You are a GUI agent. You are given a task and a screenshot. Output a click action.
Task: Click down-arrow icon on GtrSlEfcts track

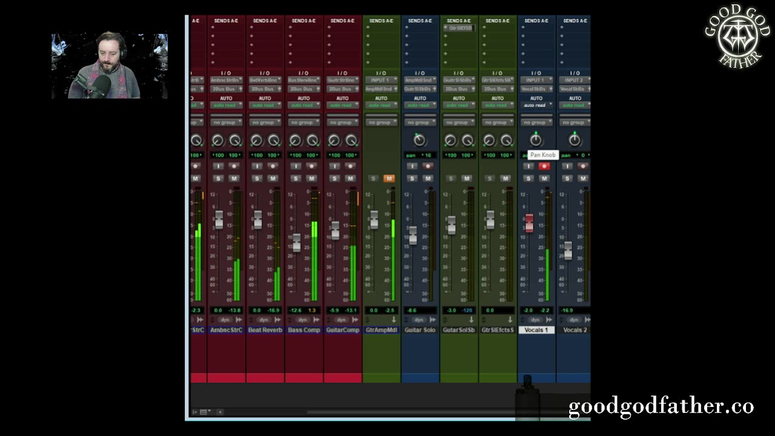(510, 320)
